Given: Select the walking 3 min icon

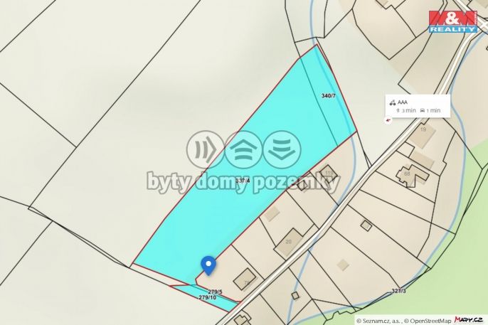Looking at the screenshot, I should point(398,110).
